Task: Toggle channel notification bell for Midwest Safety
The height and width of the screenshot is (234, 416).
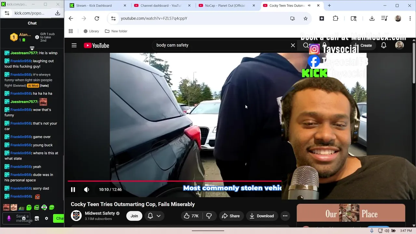Action: [150, 216]
